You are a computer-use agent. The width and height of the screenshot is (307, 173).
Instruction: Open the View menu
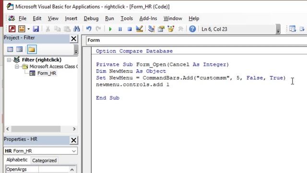pyautogui.click(x=53, y=18)
